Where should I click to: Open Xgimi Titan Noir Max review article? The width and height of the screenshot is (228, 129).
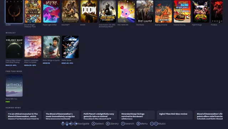tap(175, 115)
